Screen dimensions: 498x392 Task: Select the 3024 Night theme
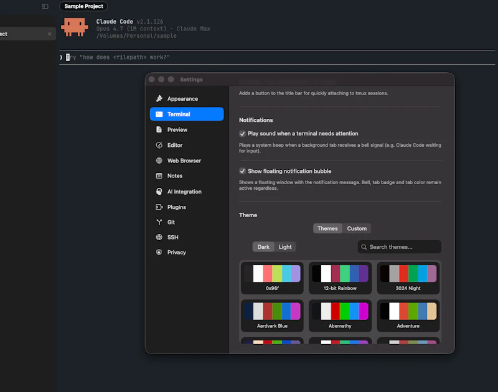pyautogui.click(x=408, y=278)
